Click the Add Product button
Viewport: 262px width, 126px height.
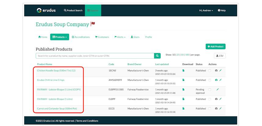click(x=216, y=46)
